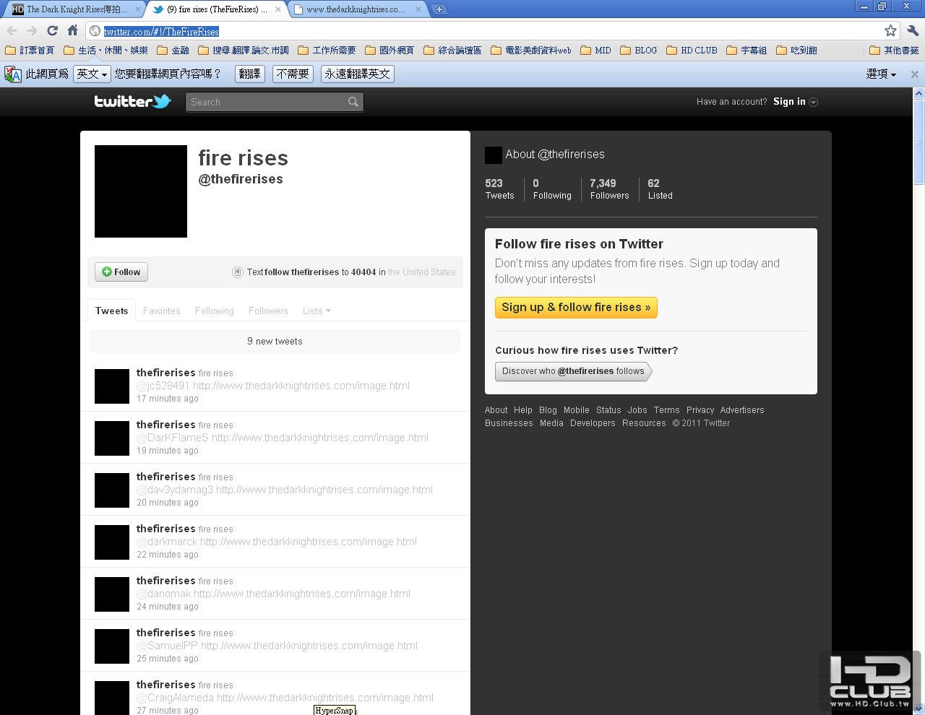The width and height of the screenshot is (925, 715).
Task: Click the @darkmarck mention
Action: (167, 542)
